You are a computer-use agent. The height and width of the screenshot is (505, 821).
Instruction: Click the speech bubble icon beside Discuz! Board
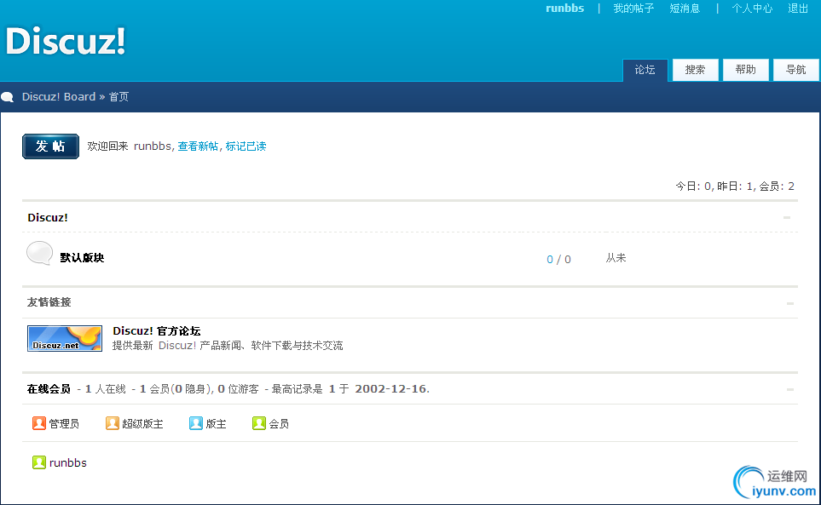[x=8, y=97]
